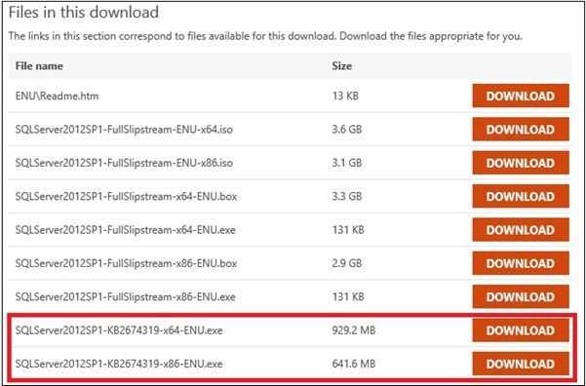The width and height of the screenshot is (586, 386).
Task: Click the SQLServer2012SP1-FullSlipstream-x86-ENU.box file name
Action: click(x=126, y=263)
